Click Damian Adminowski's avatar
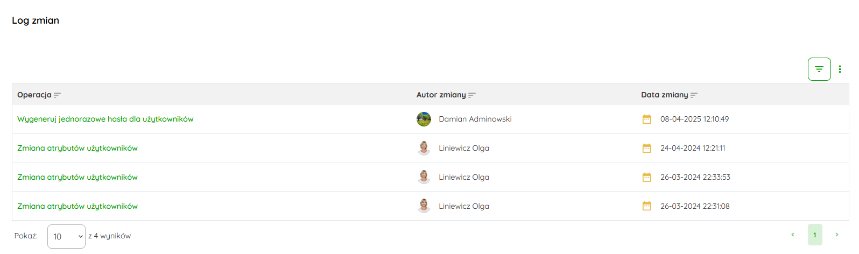Viewport: 859px width, 254px height. [424, 119]
